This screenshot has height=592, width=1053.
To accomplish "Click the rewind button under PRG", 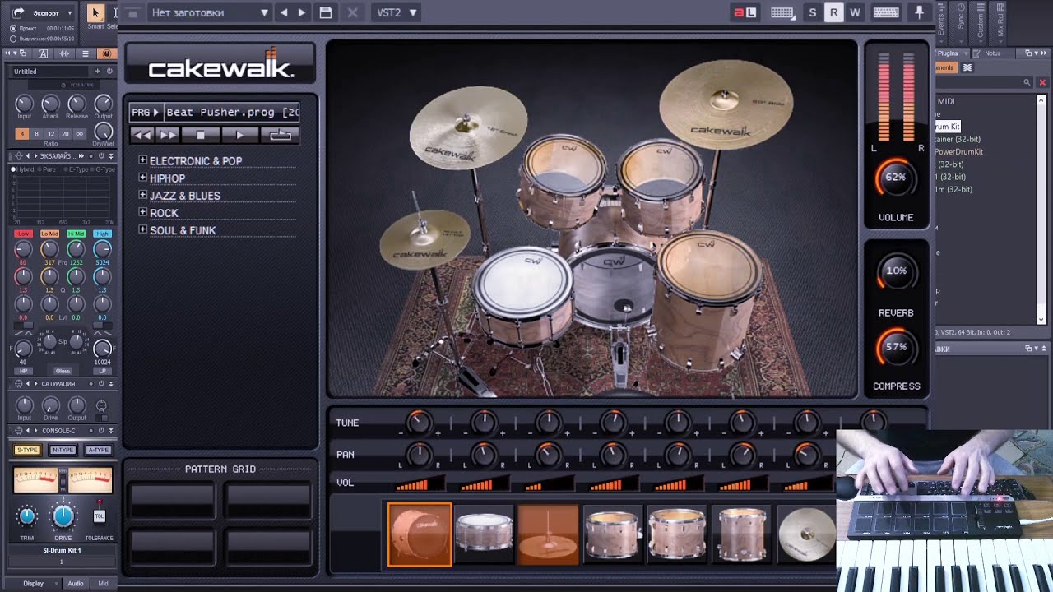I will pyautogui.click(x=142, y=135).
